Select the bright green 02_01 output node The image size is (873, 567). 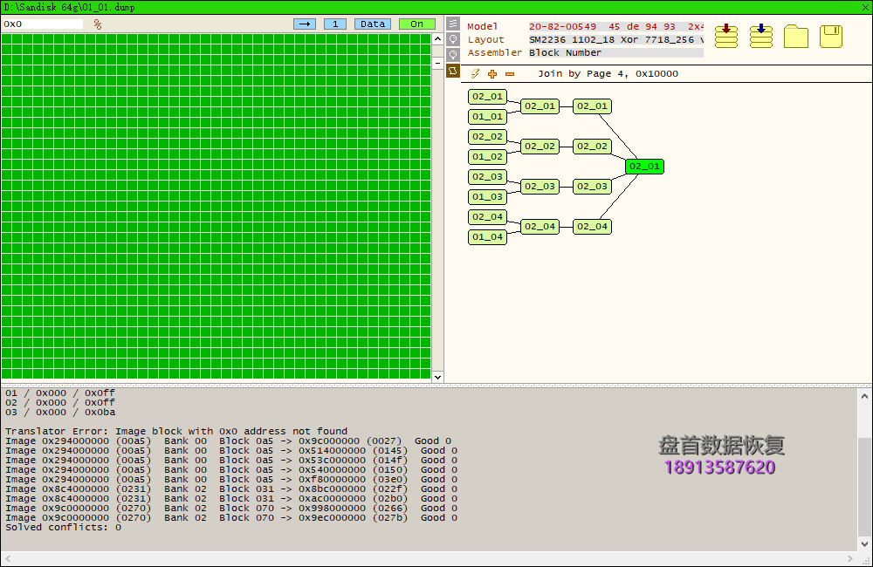pyautogui.click(x=645, y=167)
